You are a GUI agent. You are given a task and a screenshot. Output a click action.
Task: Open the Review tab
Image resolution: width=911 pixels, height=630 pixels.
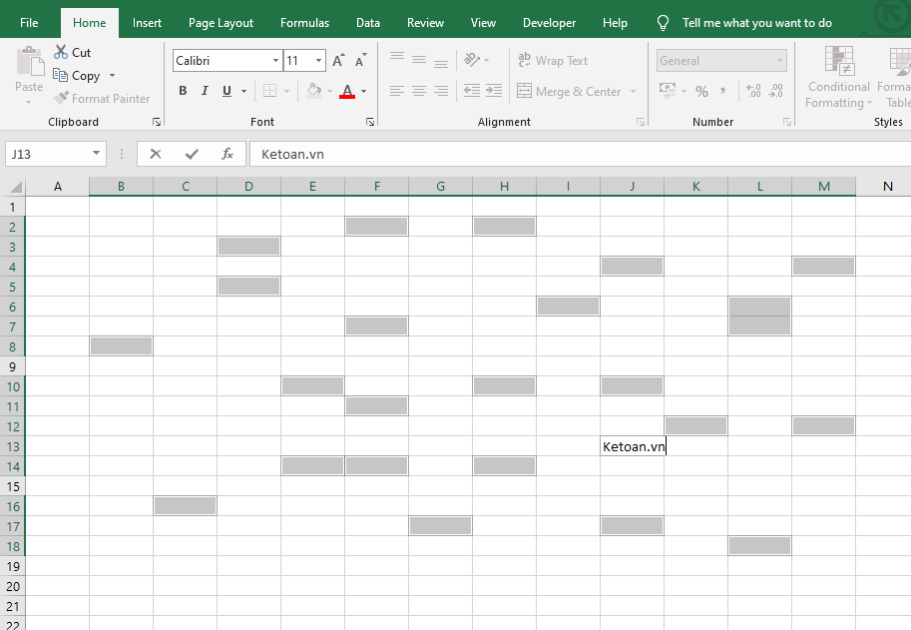[425, 23]
